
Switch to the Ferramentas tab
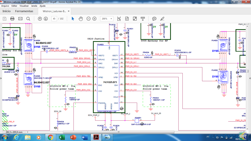(x=24, y=11)
